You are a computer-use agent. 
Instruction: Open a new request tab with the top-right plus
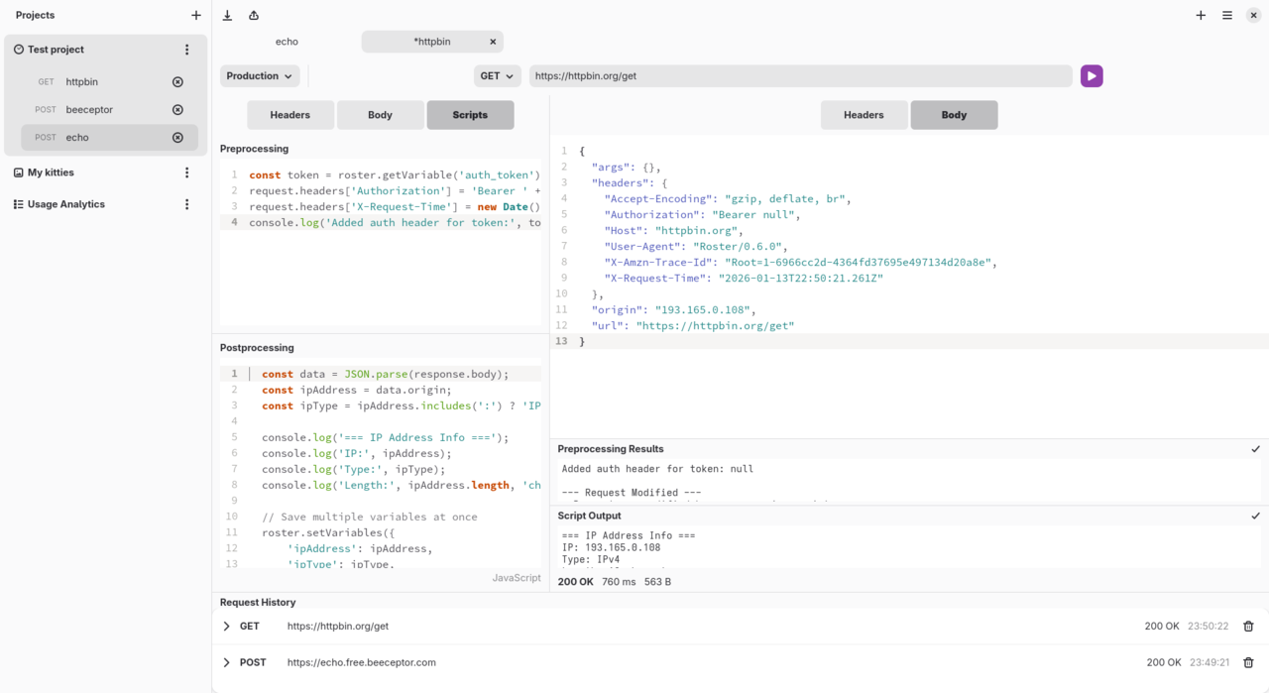1201,15
